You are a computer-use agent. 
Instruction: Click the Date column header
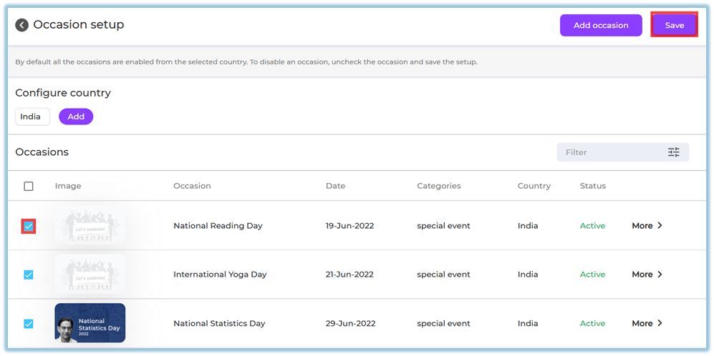pyautogui.click(x=335, y=186)
